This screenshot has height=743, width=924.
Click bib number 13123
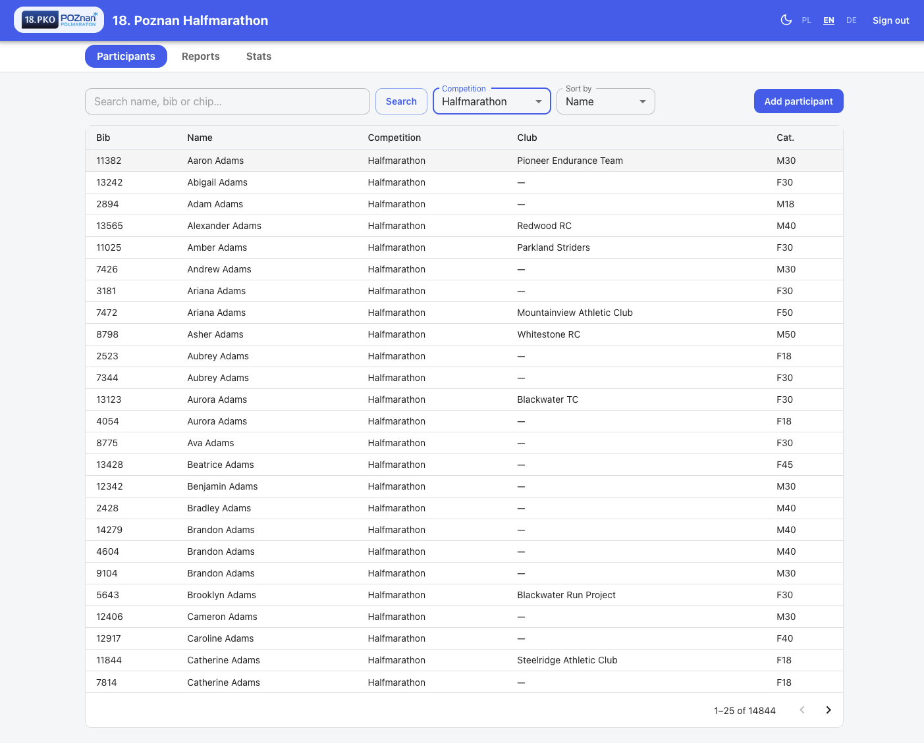click(109, 399)
